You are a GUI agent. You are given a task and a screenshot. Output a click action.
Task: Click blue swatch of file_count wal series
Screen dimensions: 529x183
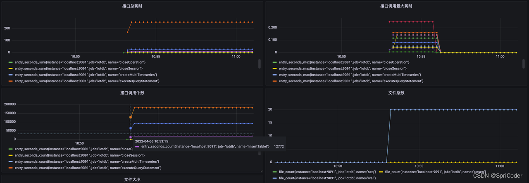[275, 178]
